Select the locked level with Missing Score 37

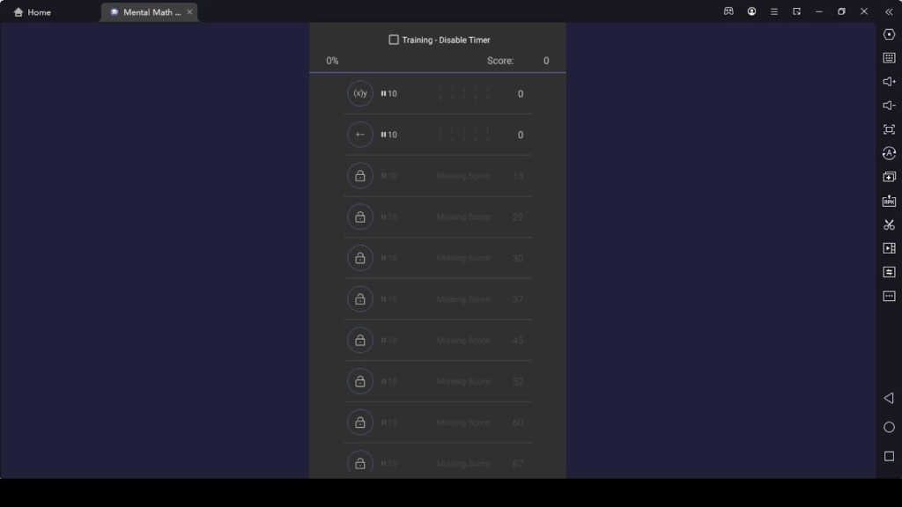click(437, 299)
